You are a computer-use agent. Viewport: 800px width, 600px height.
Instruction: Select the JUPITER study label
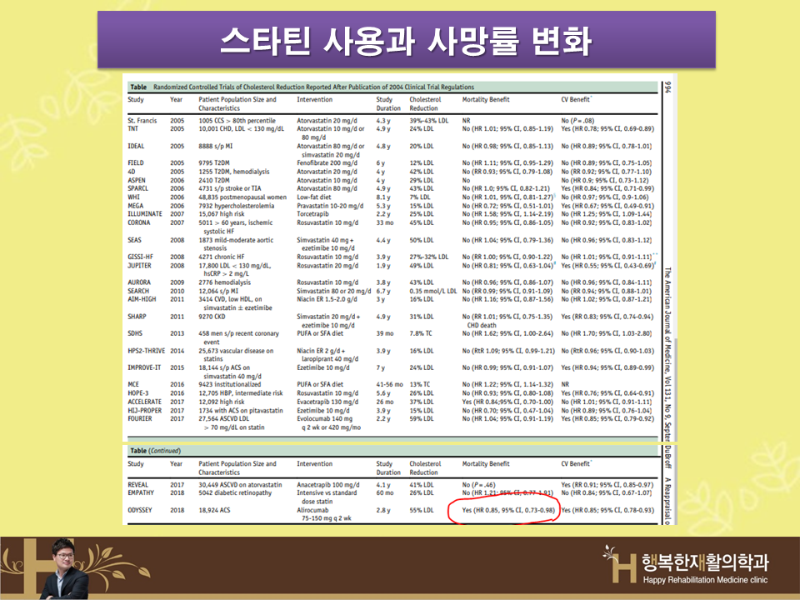139,266
